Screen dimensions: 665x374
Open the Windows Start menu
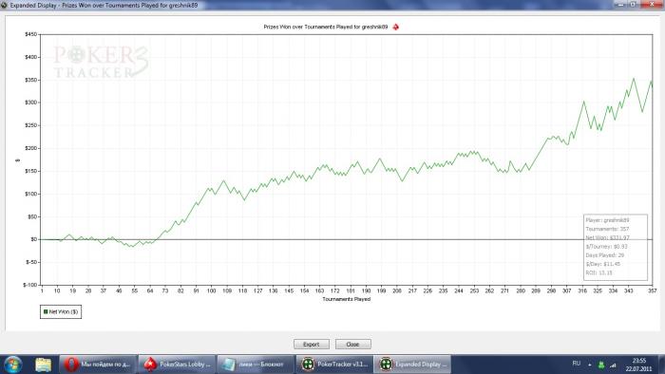[x=12, y=365]
